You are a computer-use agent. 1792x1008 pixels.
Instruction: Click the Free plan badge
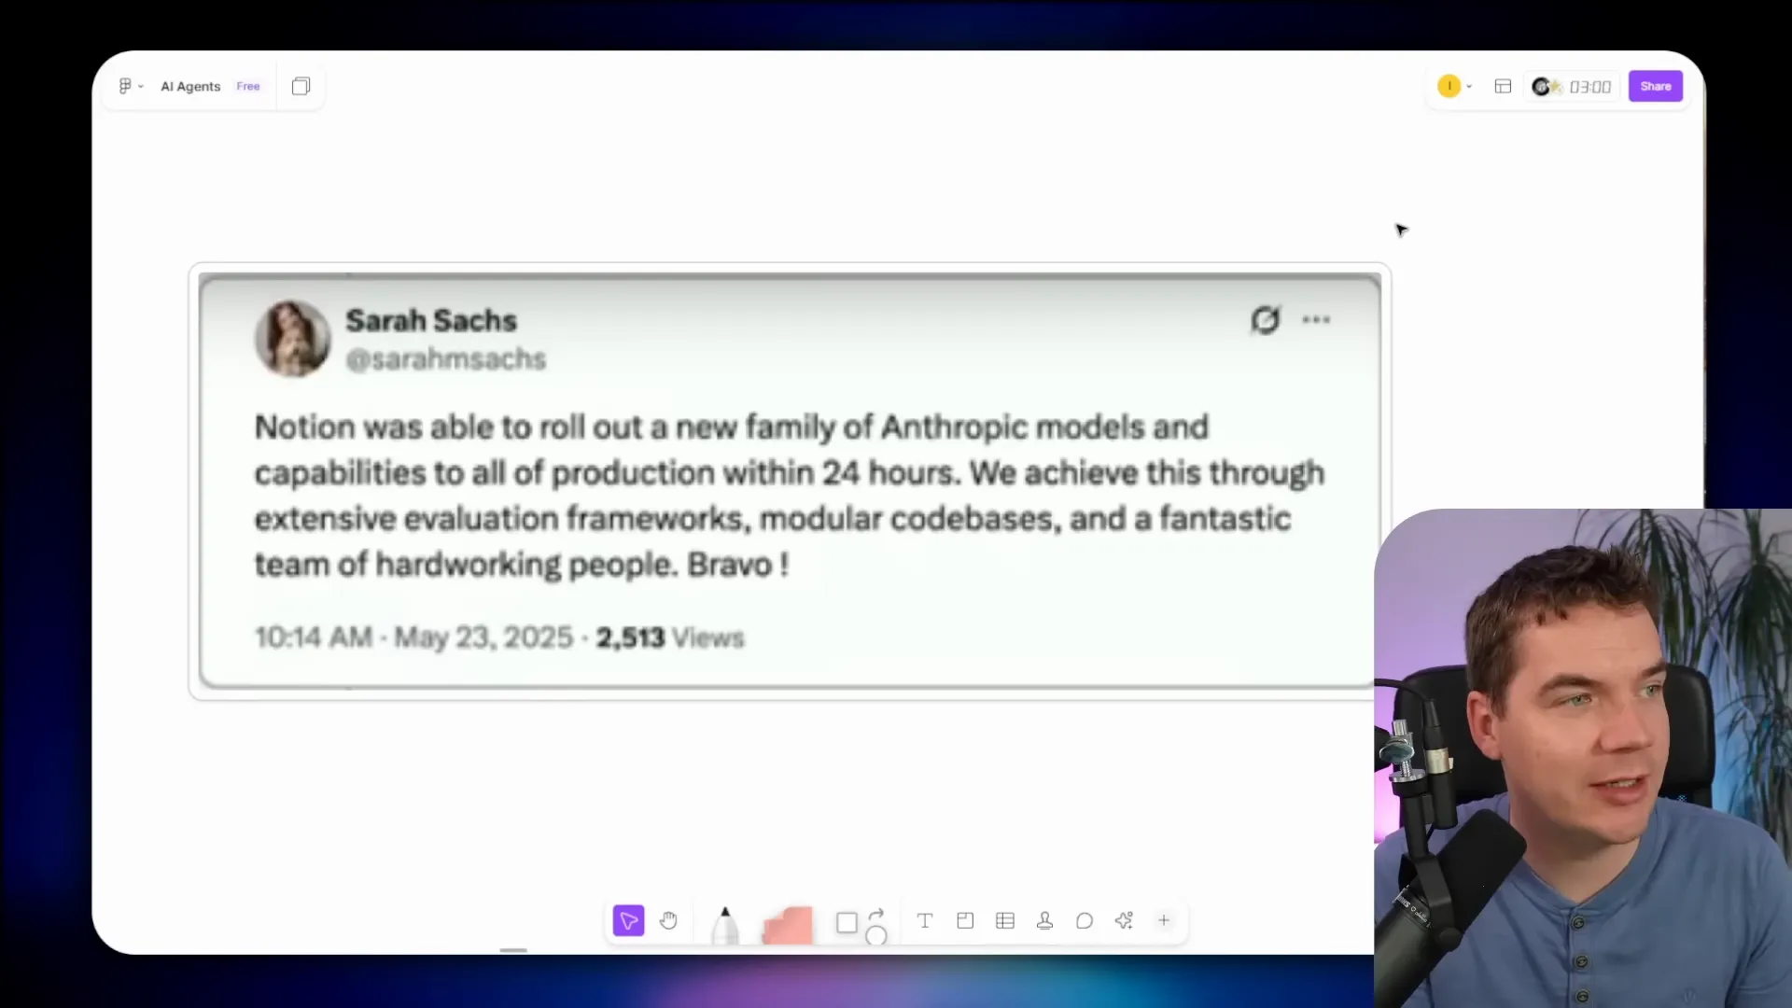pyautogui.click(x=248, y=86)
